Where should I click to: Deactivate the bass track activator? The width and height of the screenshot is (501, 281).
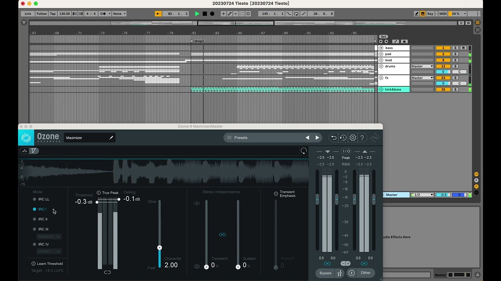coord(443,48)
